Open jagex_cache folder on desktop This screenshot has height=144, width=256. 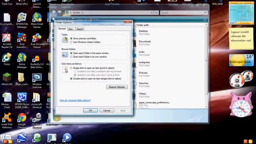pos(22,79)
